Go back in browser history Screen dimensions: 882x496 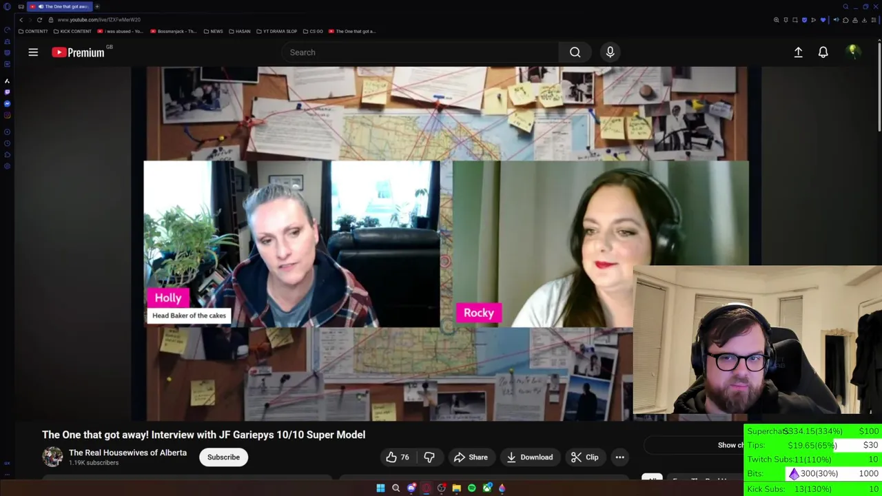tap(21, 20)
